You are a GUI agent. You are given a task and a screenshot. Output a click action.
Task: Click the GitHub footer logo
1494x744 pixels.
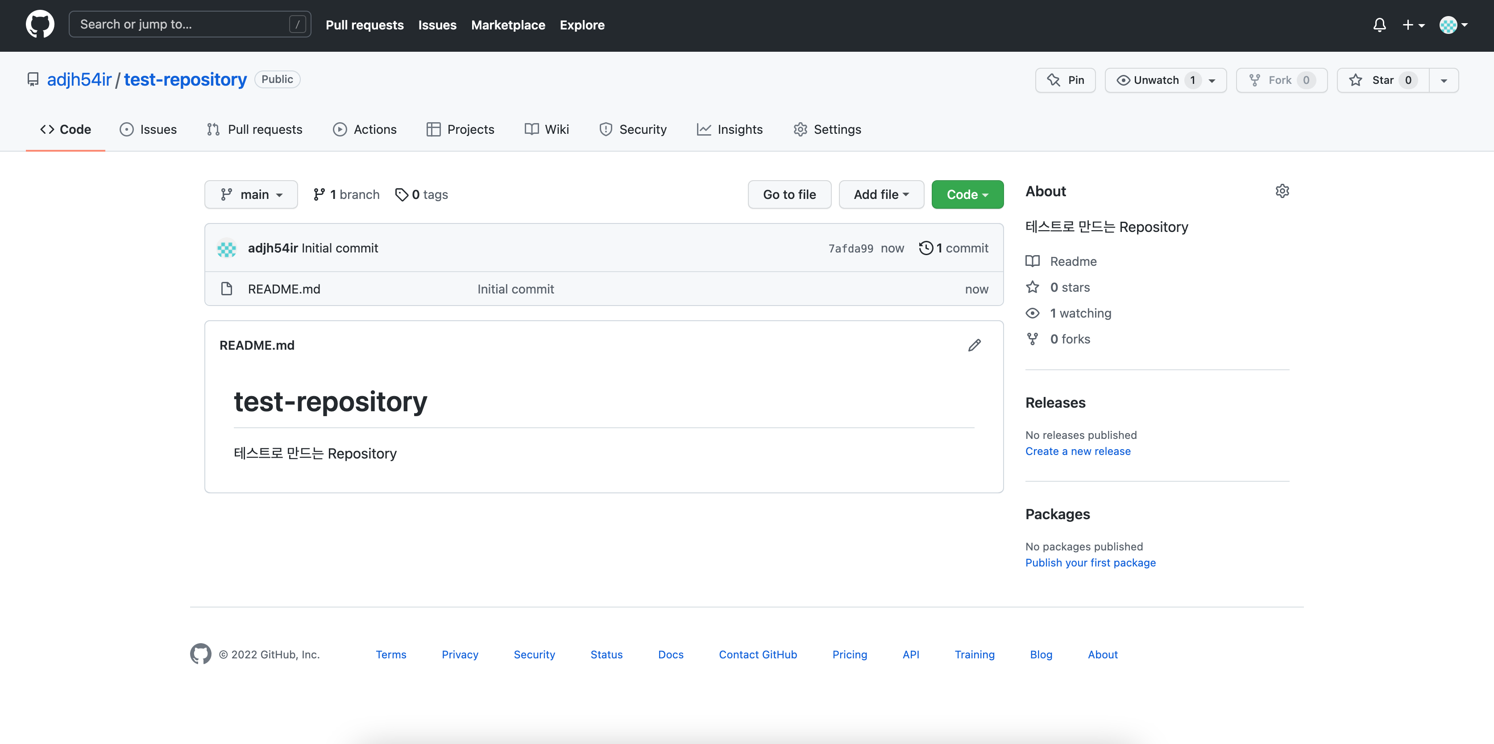click(x=201, y=654)
